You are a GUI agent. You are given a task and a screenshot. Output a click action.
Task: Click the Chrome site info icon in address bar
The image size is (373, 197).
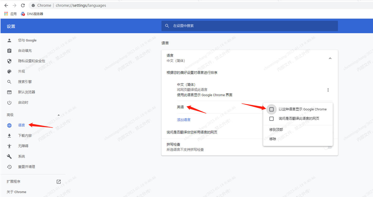(x=33, y=5)
